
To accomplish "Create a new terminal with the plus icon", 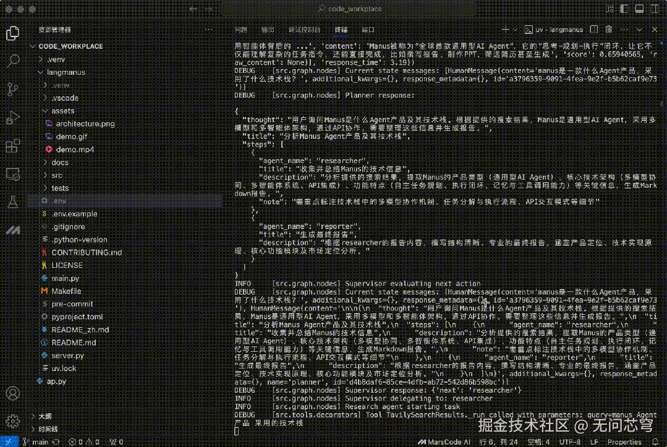I will [506, 30].
